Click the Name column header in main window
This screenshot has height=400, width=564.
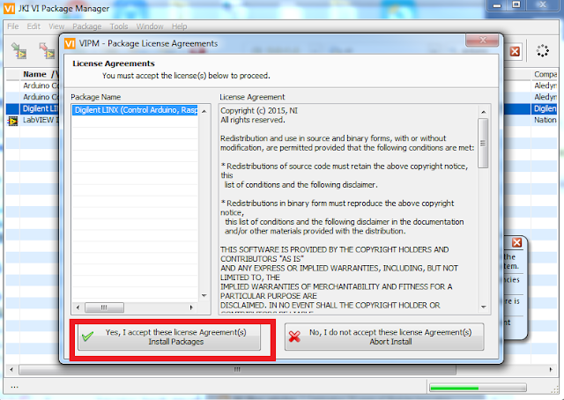tap(40, 74)
